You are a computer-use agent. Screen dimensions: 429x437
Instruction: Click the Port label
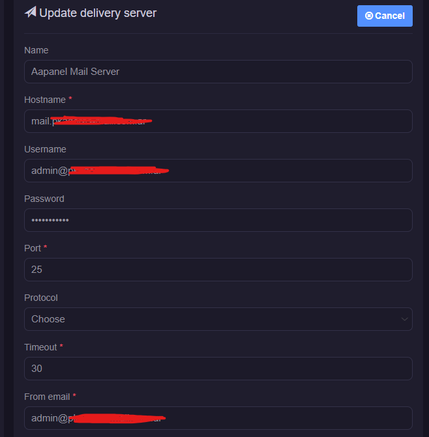point(33,248)
